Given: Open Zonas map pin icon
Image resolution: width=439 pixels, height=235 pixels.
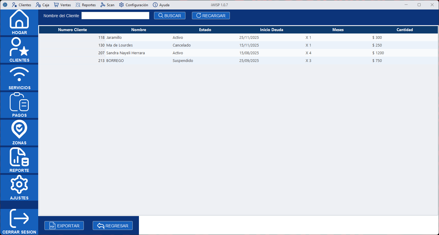Looking at the screenshot, I should point(19,132).
